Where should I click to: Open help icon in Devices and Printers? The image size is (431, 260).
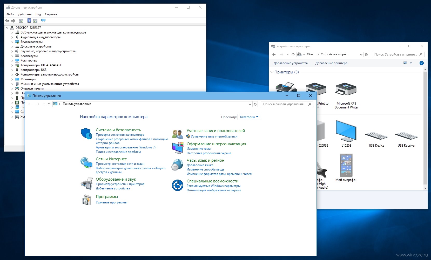(422, 63)
